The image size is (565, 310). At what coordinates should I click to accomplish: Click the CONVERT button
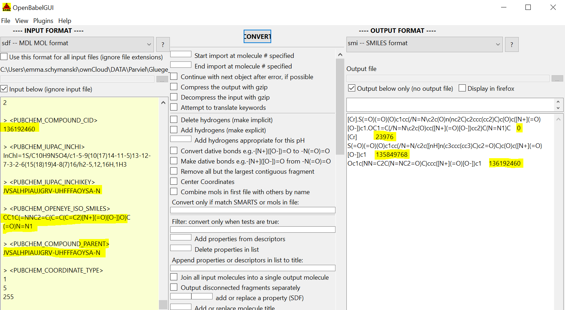[257, 36]
